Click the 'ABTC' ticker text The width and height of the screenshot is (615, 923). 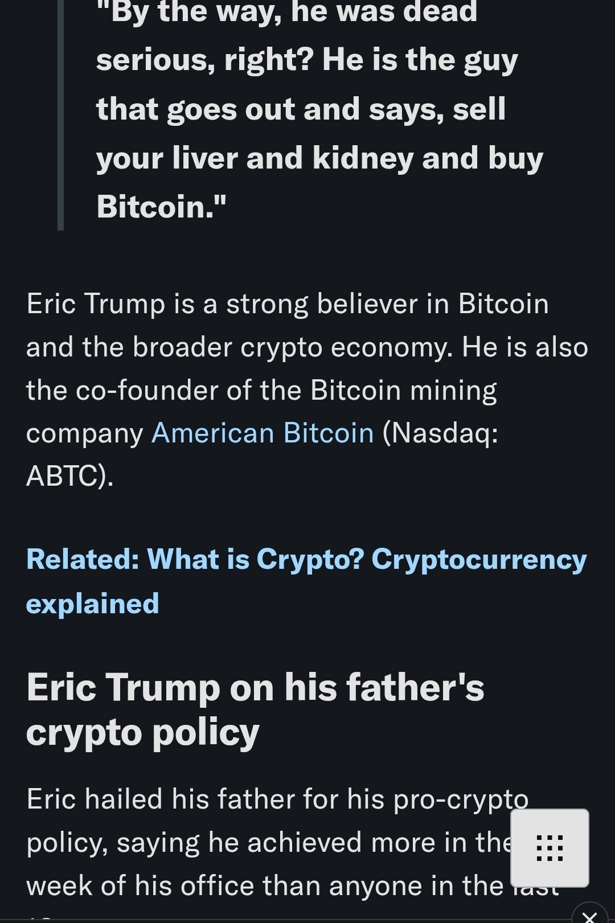click(61, 475)
